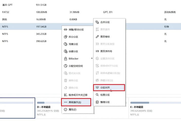Choose 检查分区 in the submenu
Viewport: 181px width, 126px height.
(x=109, y=95)
